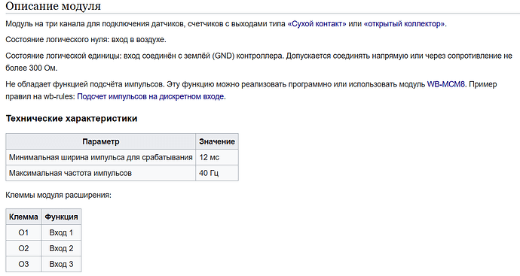Click cell Максимальная частота импульсов
The height and width of the screenshot is (276, 520).
click(x=101, y=173)
